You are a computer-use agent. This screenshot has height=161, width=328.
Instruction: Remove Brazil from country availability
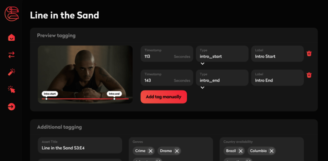pos(241,151)
